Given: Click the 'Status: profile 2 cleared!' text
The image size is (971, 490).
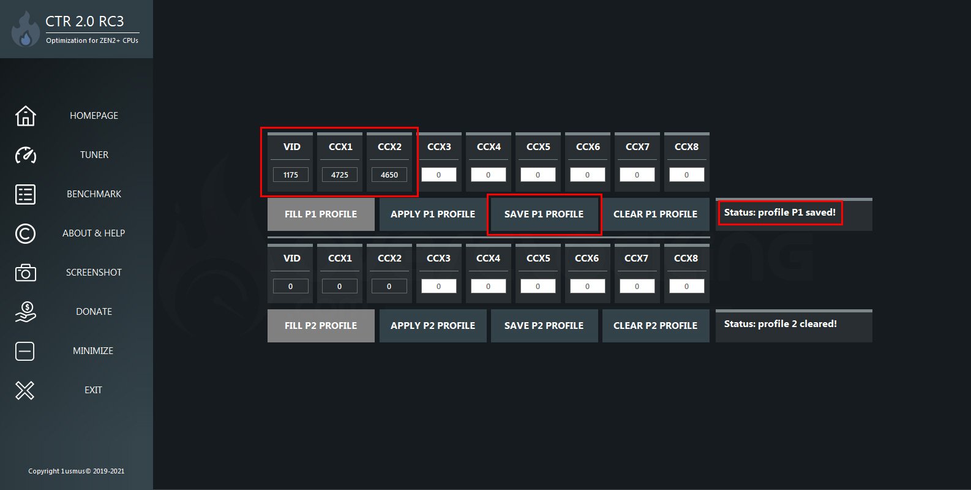Looking at the screenshot, I should click(x=780, y=324).
